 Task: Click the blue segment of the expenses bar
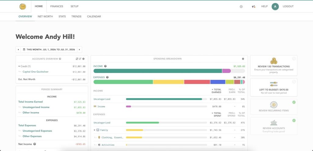218,82
